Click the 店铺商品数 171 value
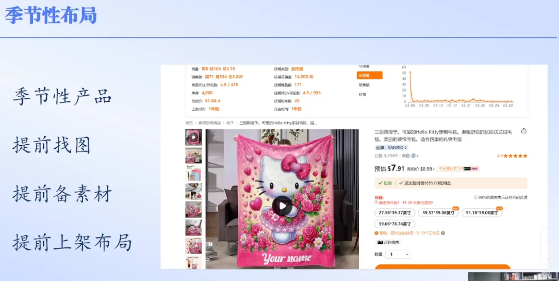This screenshot has height=281, width=559. (298, 85)
